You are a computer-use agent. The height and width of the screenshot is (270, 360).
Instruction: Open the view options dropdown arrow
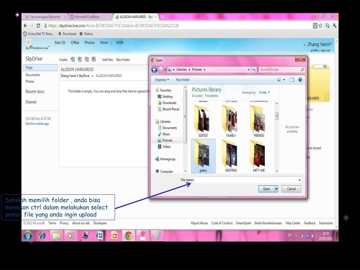(x=284, y=80)
